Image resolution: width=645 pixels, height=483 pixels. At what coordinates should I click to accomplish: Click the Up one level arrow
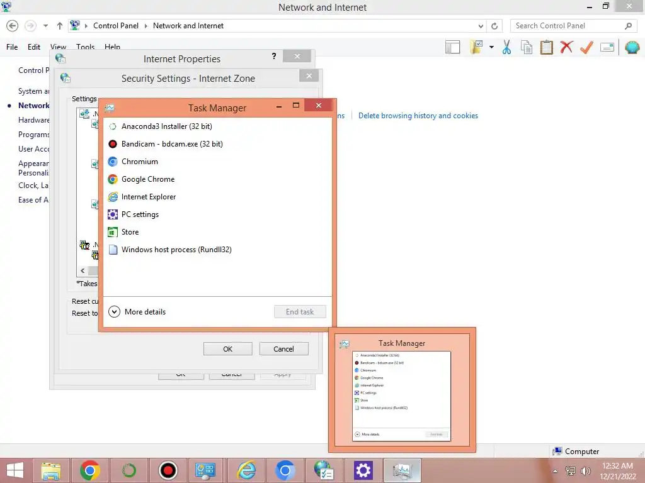60,26
